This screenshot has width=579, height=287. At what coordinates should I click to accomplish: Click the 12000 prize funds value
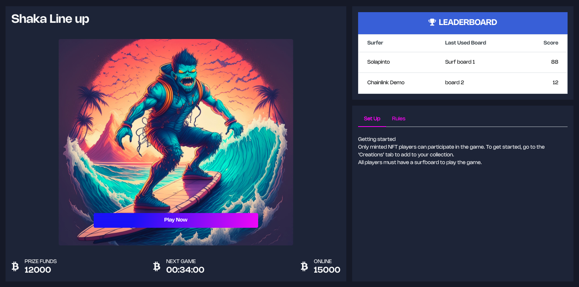(x=38, y=270)
